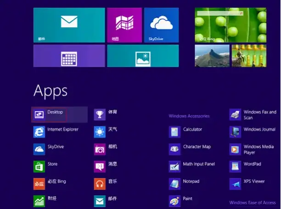Start Windows Media Player
Screen dimensions: 281x209
click(252, 149)
